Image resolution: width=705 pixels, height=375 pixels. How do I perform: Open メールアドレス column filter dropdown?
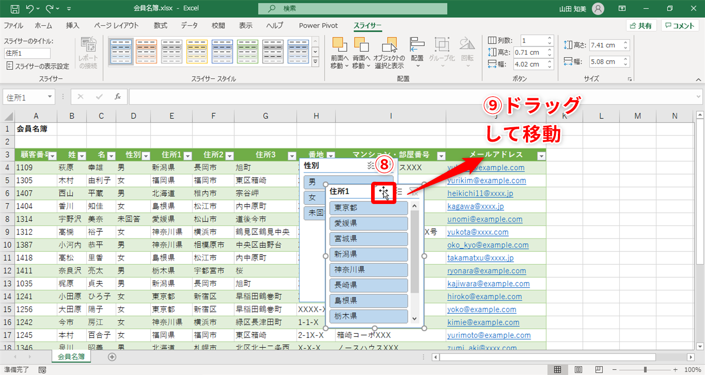tap(541, 156)
